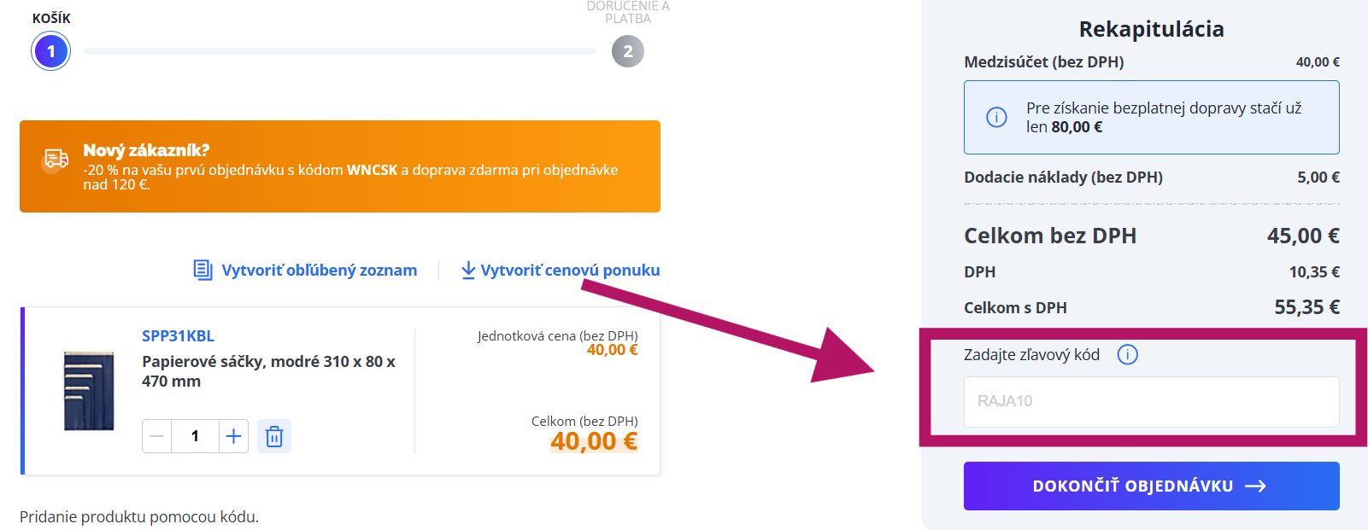This screenshot has width=1368, height=530.
Task: Click the delivery truck icon in banner
Action: (56, 159)
